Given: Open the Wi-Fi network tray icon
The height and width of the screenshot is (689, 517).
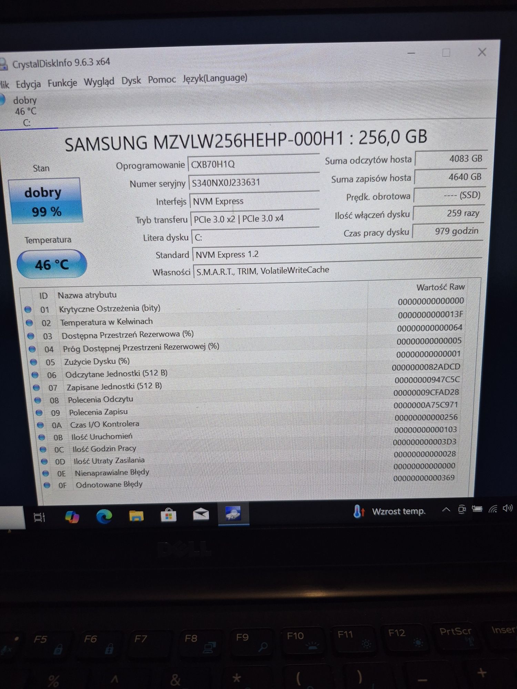Looking at the screenshot, I should [493, 509].
